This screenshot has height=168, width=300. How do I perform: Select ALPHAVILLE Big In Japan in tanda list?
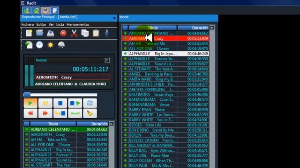coord(165,54)
